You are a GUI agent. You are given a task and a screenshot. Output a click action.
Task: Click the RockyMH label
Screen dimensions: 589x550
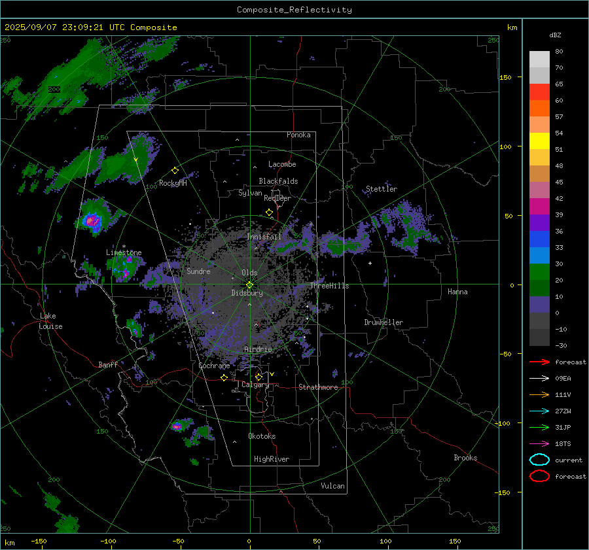pos(173,183)
